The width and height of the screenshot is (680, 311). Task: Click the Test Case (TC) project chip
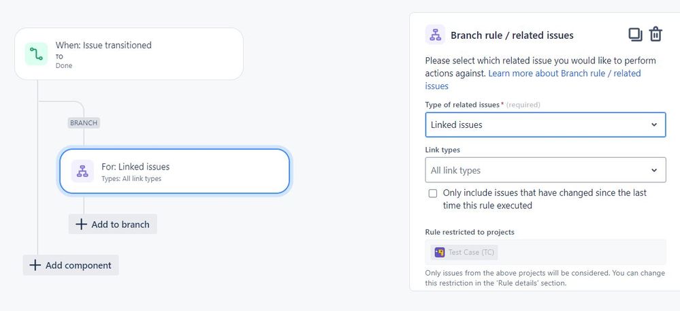click(464, 252)
